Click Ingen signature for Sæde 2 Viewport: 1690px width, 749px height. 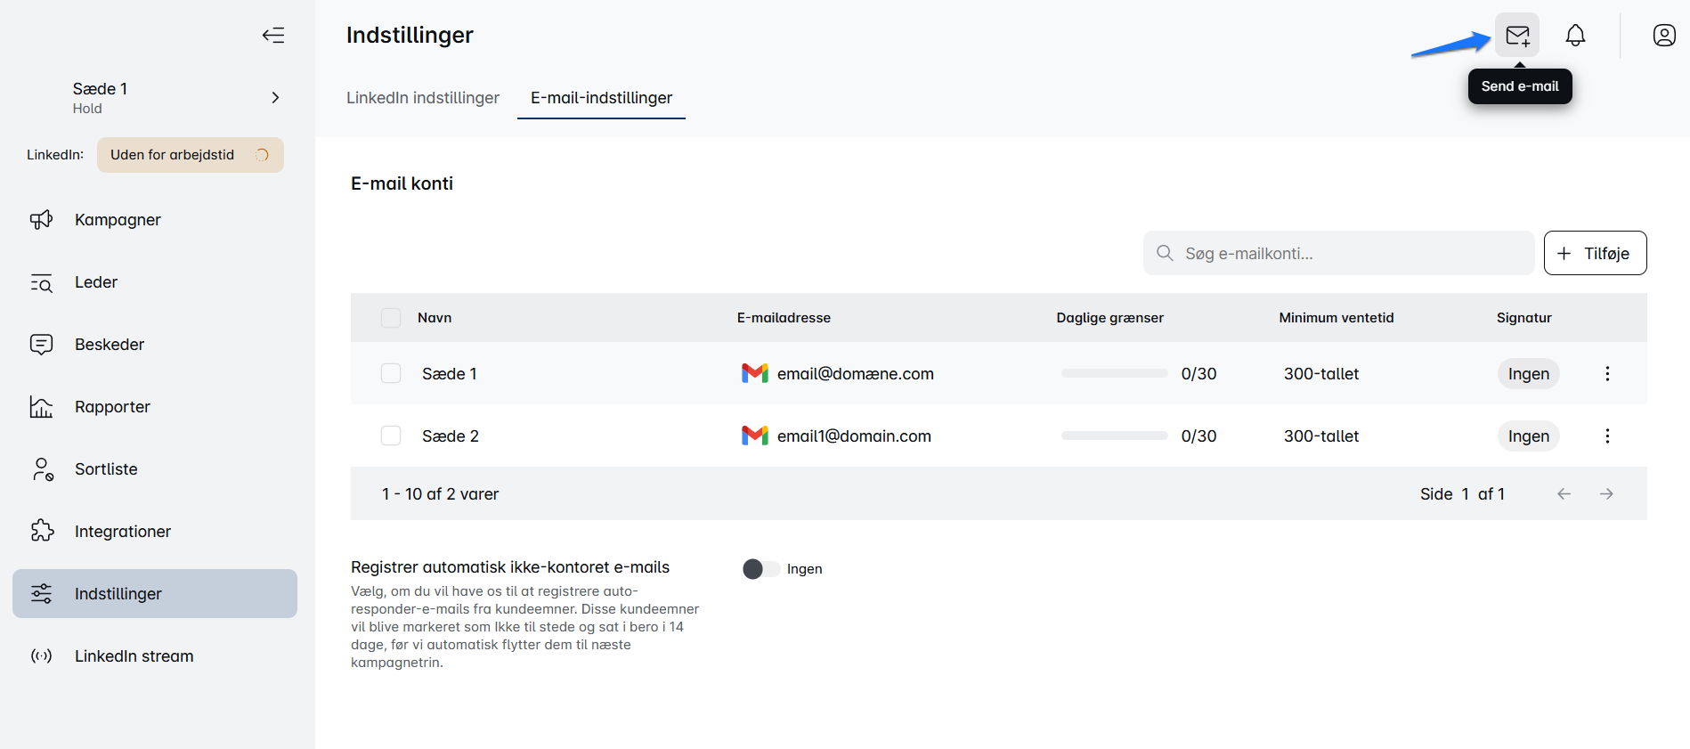(x=1528, y=436)
